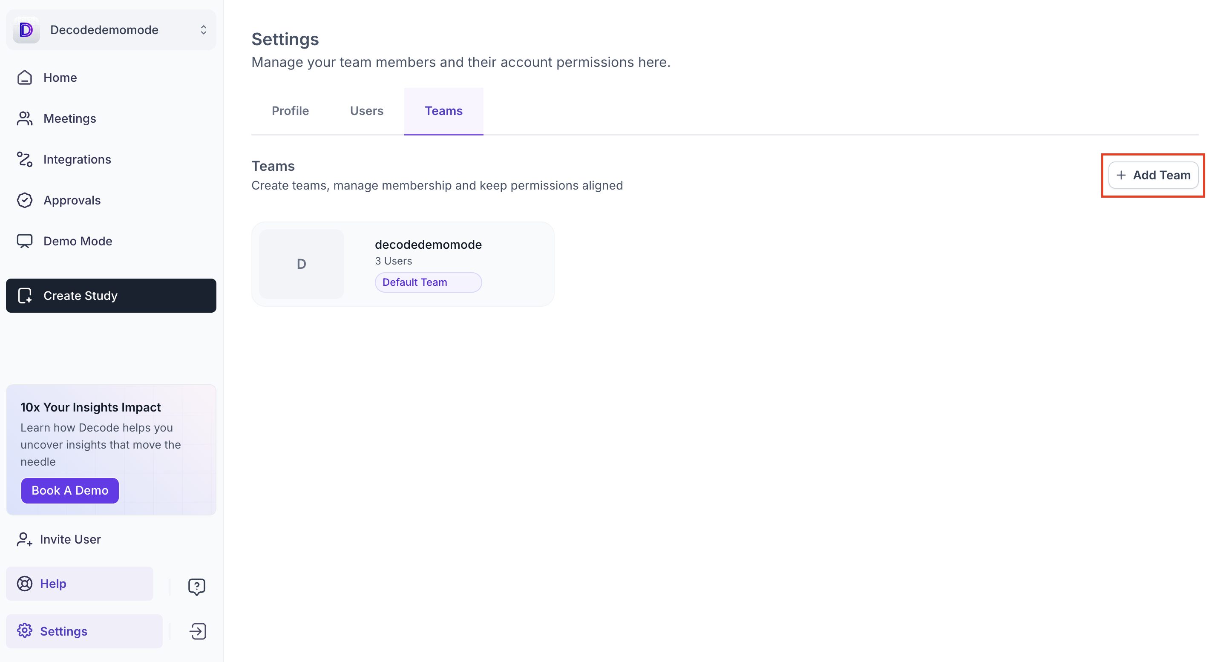Click the Invite User person-plus icon
The width and height of the screenshot is (1226, 662).
(25, 539)
